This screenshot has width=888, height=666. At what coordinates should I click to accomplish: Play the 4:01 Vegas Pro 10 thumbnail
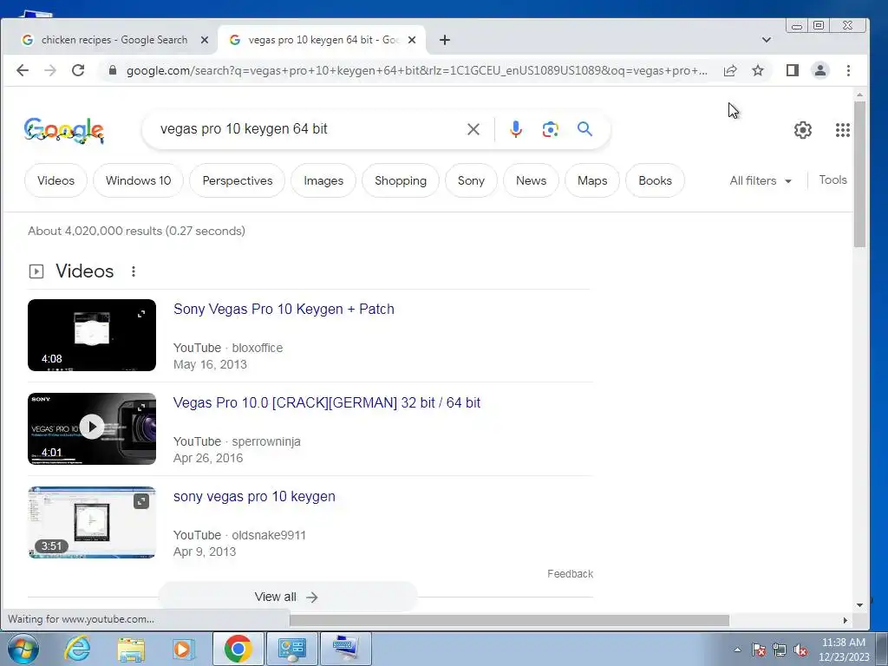tap(92, 427)
